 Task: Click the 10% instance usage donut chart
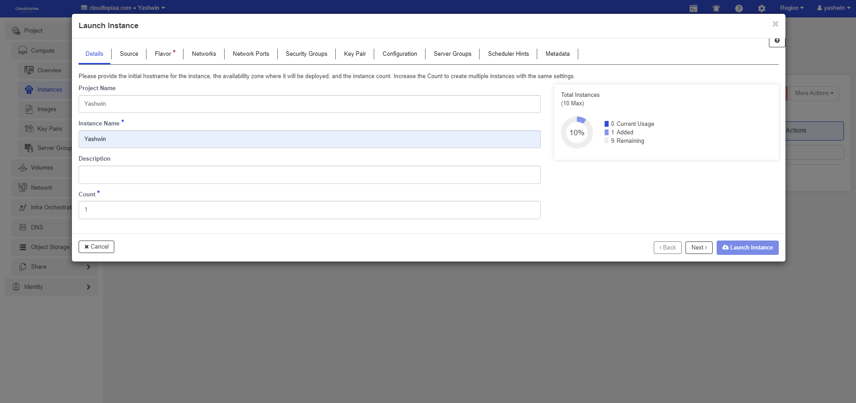pyautogui.click(x=576, y=133)
